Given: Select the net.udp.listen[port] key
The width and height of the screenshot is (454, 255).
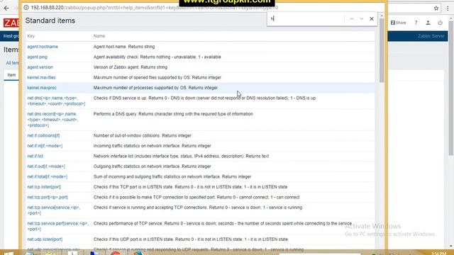Looking at the screenshot, I should tap(45, 239).
